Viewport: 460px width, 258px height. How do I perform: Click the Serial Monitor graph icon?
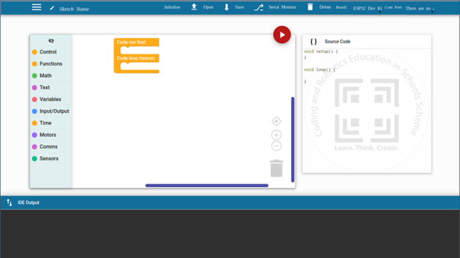[x=259, y=7]
